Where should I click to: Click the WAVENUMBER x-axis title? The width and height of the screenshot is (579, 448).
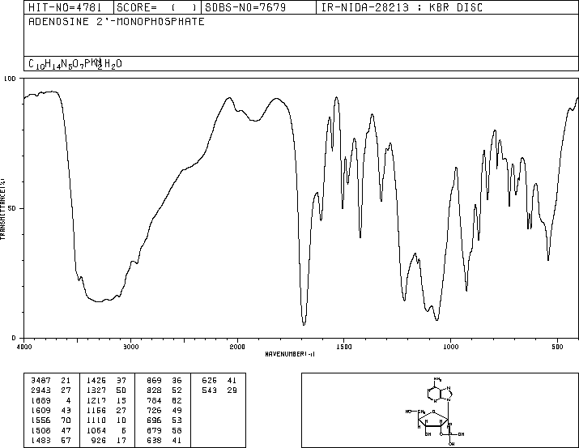pos(290,354)
